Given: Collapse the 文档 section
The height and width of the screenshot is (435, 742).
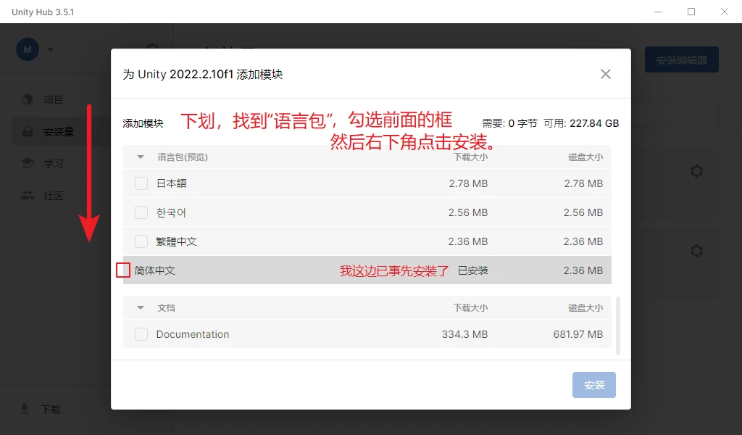Looking at the screenshot, I should [141, 307].
